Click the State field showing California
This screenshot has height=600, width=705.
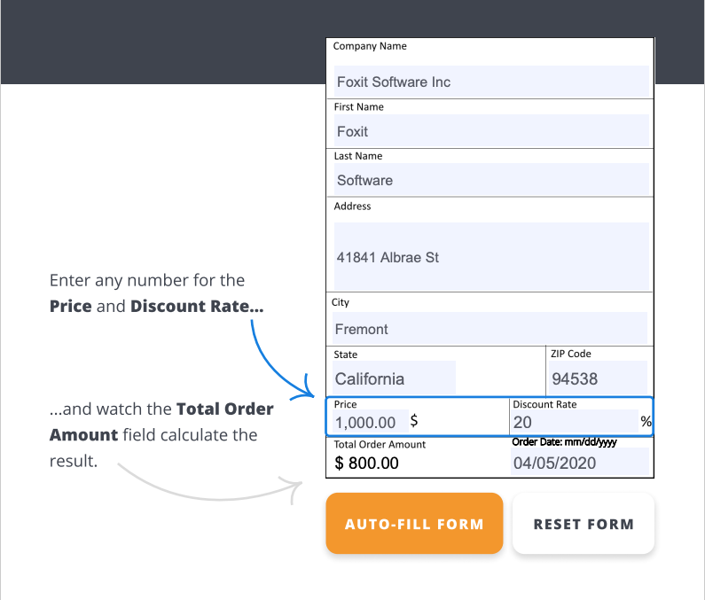(x=394, y=378)
